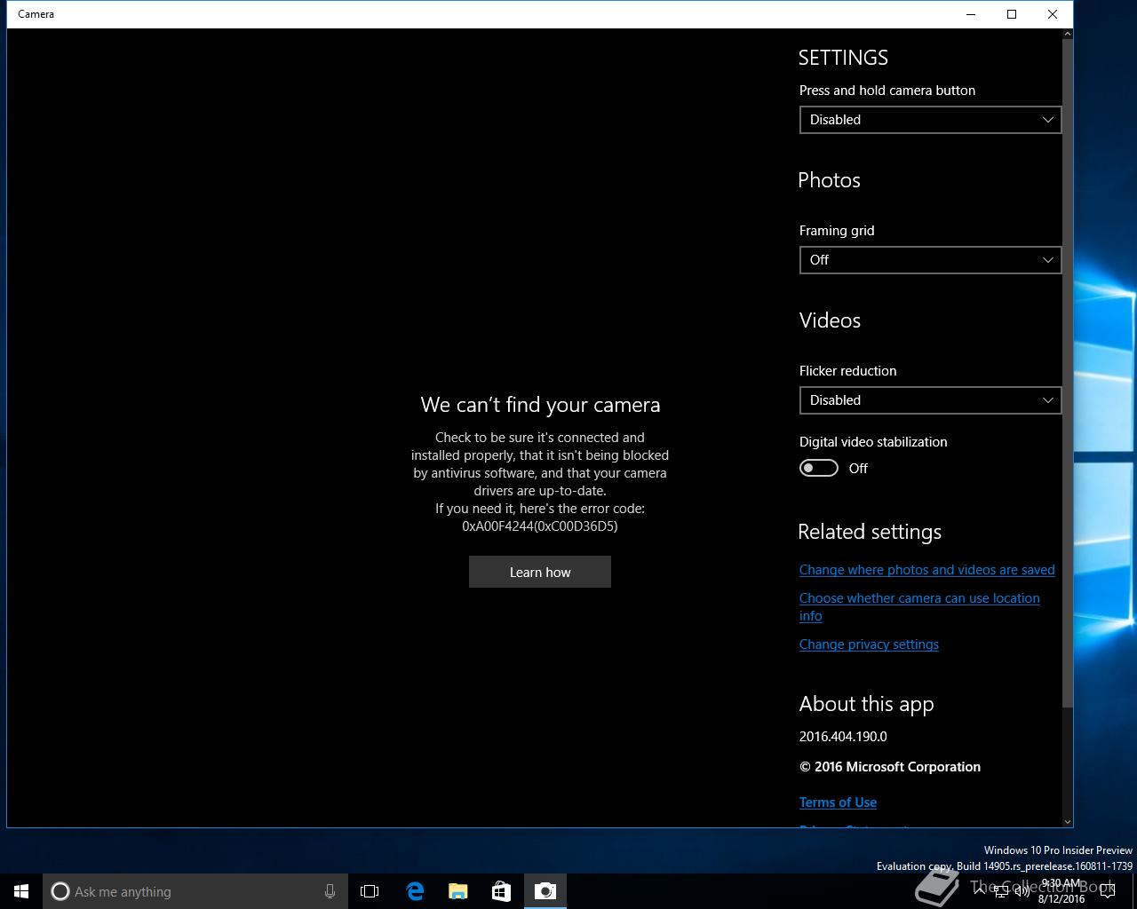Minimize the Camera window

971,14
